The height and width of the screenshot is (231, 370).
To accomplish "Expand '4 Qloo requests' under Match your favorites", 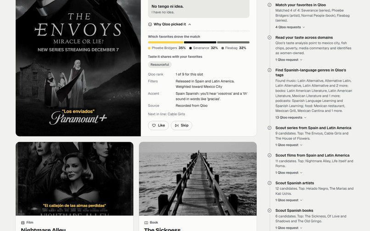I will [x=290, y=27].
